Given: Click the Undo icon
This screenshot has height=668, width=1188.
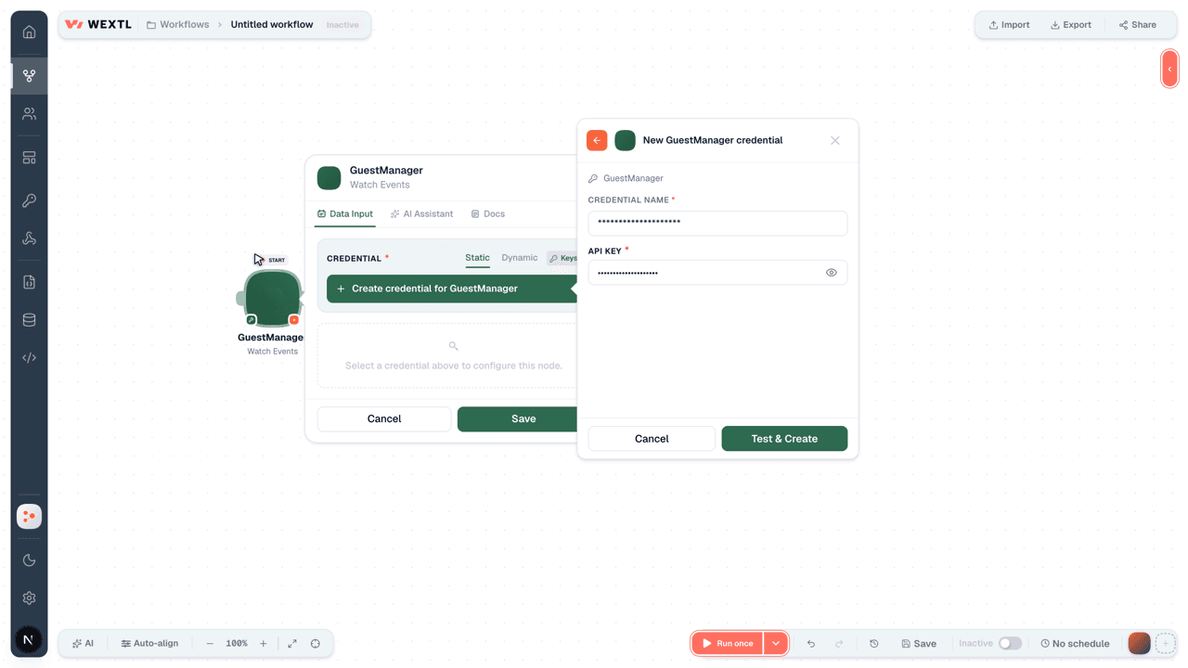Looking at the screenshot, I should click(811, 643).
